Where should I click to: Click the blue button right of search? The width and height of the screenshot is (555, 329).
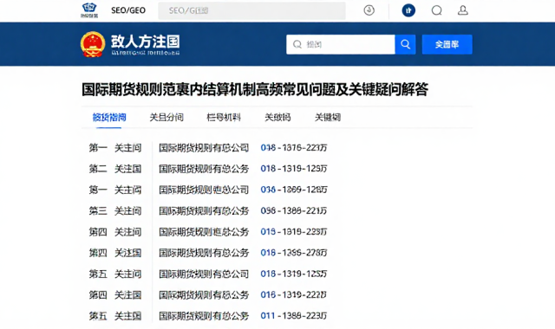[447, 44]
